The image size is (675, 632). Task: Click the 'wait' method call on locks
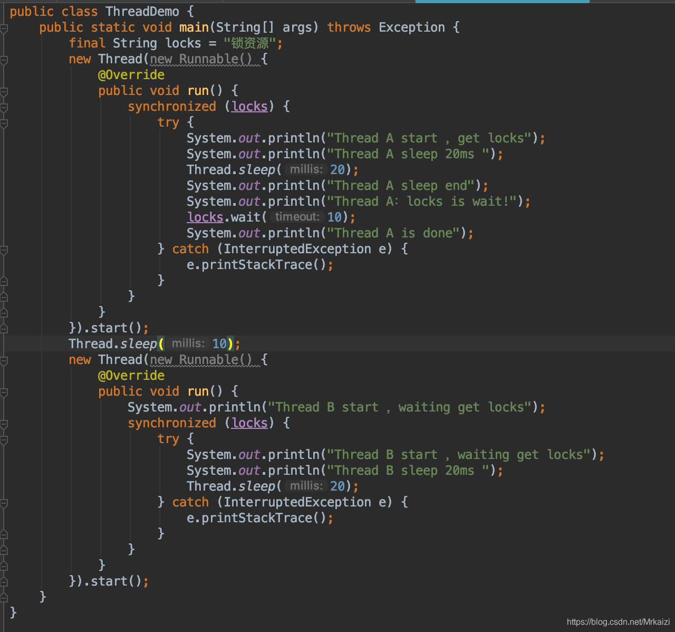pyautogui.click(x=246, y=217)
